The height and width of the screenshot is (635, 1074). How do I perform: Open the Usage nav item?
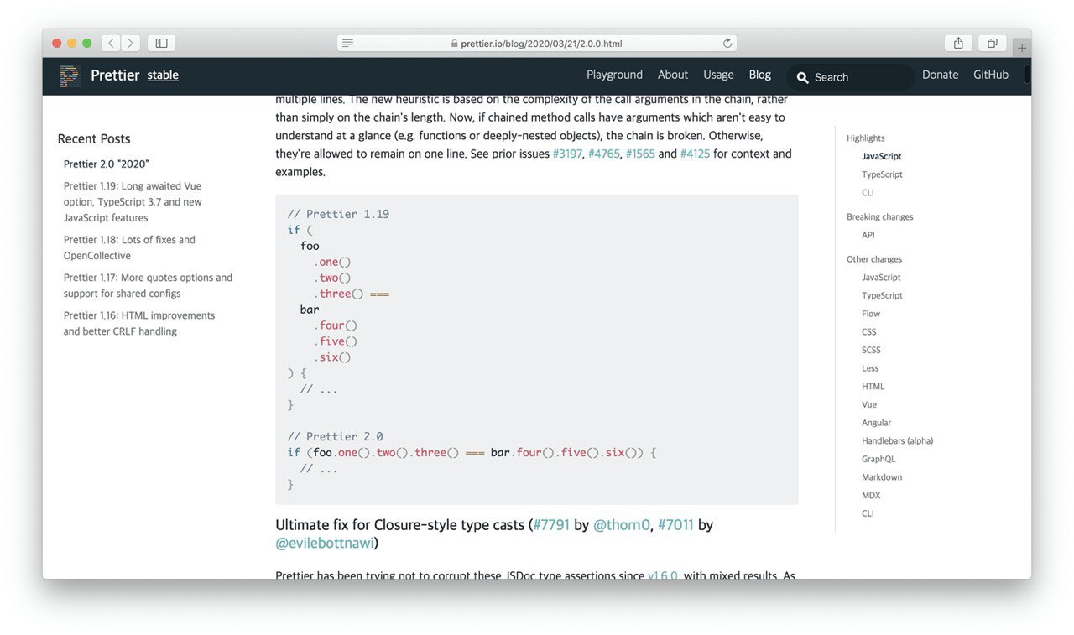[718, 75]
